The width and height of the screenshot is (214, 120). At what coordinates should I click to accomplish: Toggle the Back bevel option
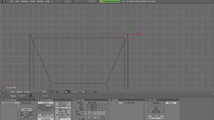tap(58, 108)
